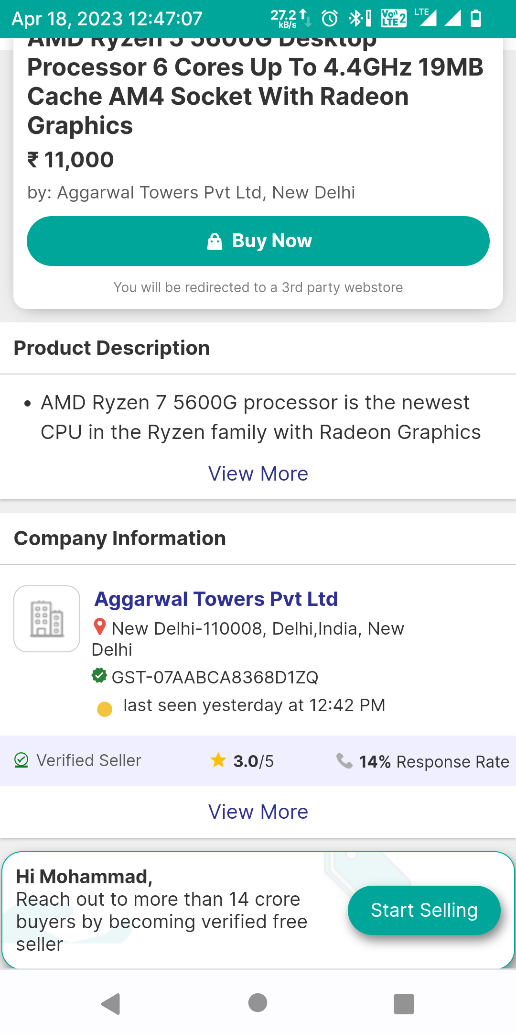
Task: Tap the date and time in status bar
Action: click(x=106, y=19)
